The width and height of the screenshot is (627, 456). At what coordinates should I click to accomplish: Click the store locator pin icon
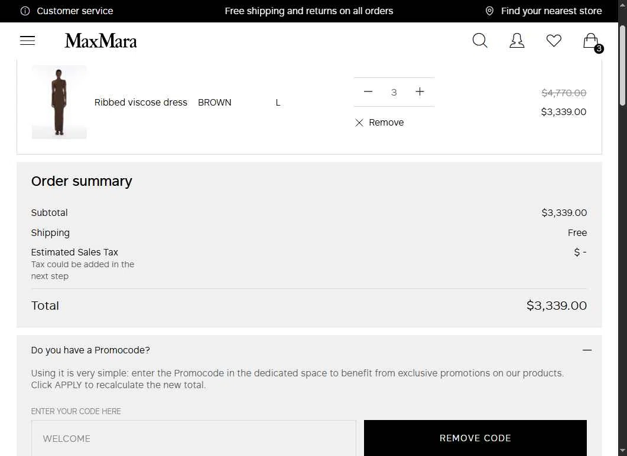489,11
